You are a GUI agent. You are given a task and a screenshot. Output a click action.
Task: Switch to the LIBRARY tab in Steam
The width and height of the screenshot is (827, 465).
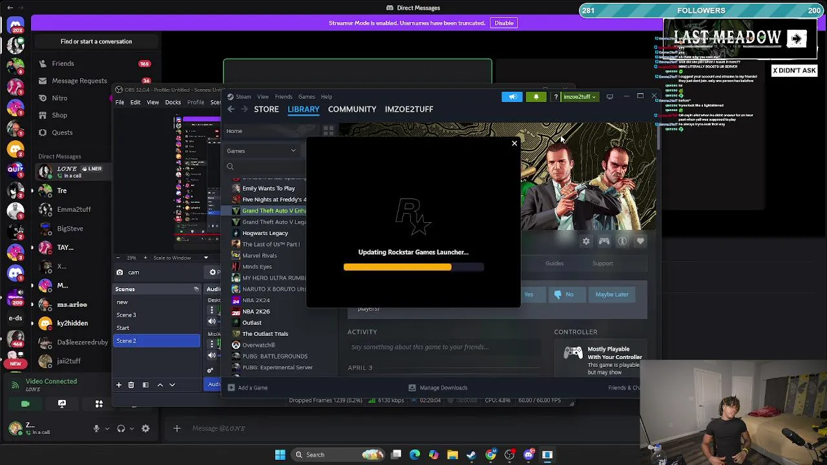coord(304,109)
